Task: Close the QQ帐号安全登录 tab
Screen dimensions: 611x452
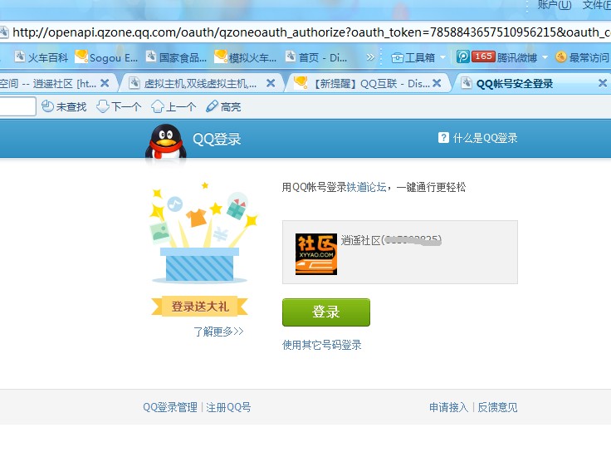Action: (x=603, y=83)
